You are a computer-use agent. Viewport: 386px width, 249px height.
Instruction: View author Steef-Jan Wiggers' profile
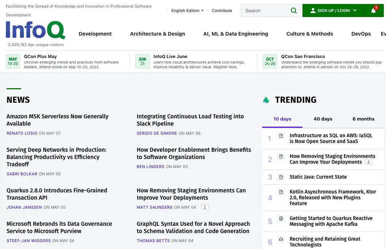29,241
